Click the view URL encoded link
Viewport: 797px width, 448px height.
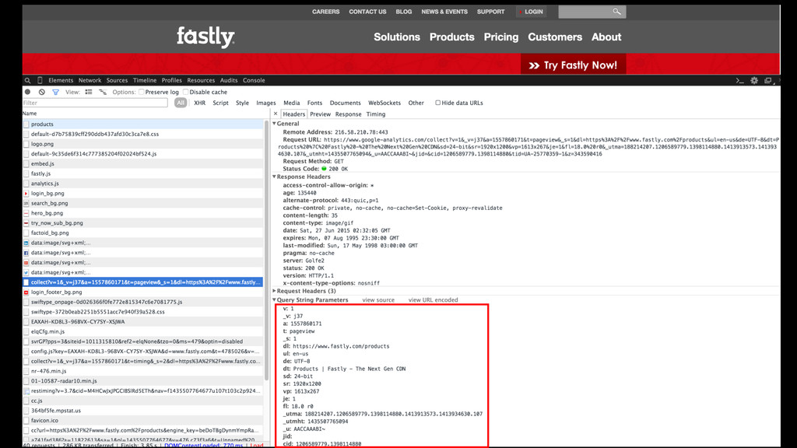pyautogui.click(x=433, y=299)
